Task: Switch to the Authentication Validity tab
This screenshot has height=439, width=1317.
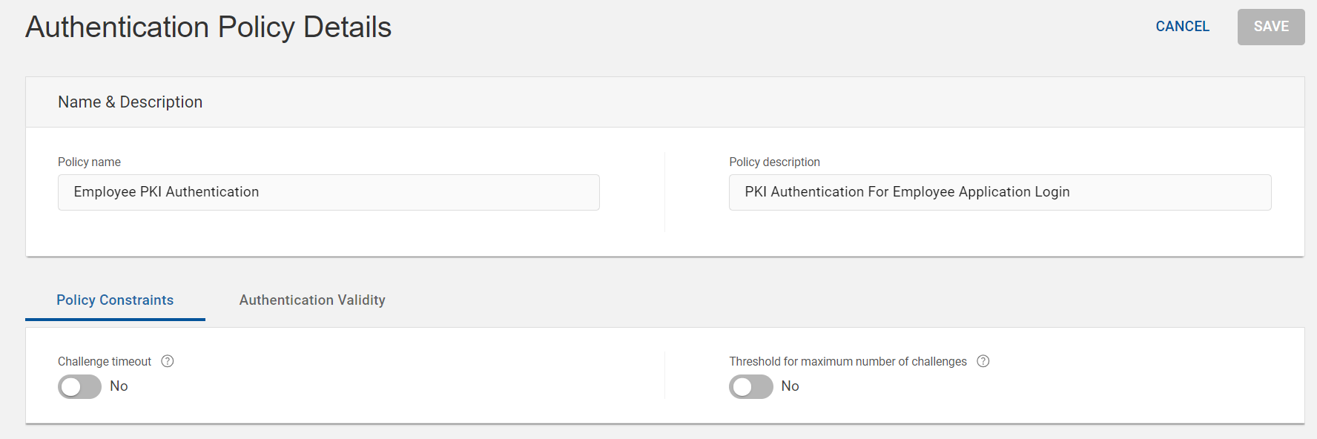Action: coord(312,300)
